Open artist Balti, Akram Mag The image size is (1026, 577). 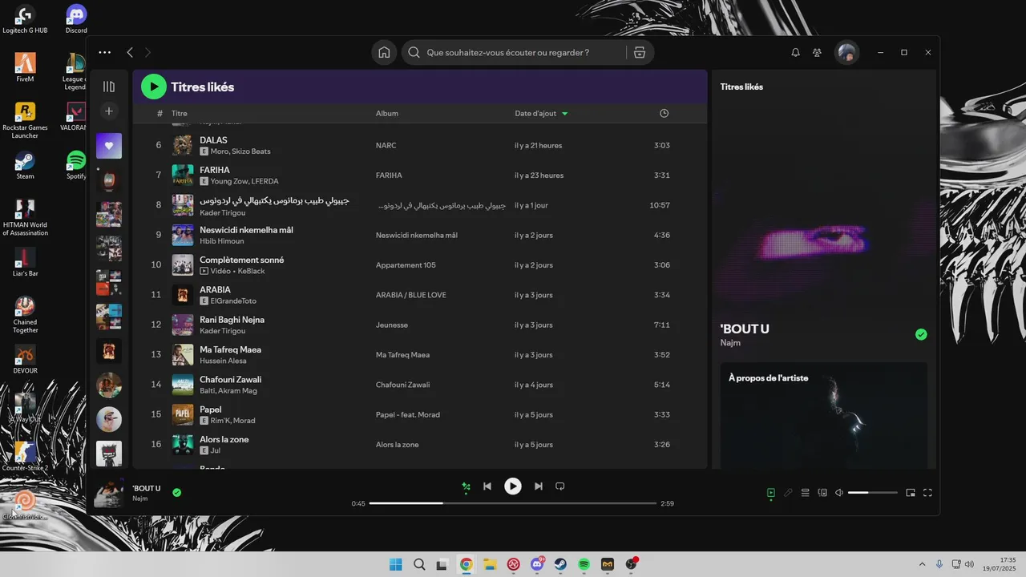pos(228,390)
